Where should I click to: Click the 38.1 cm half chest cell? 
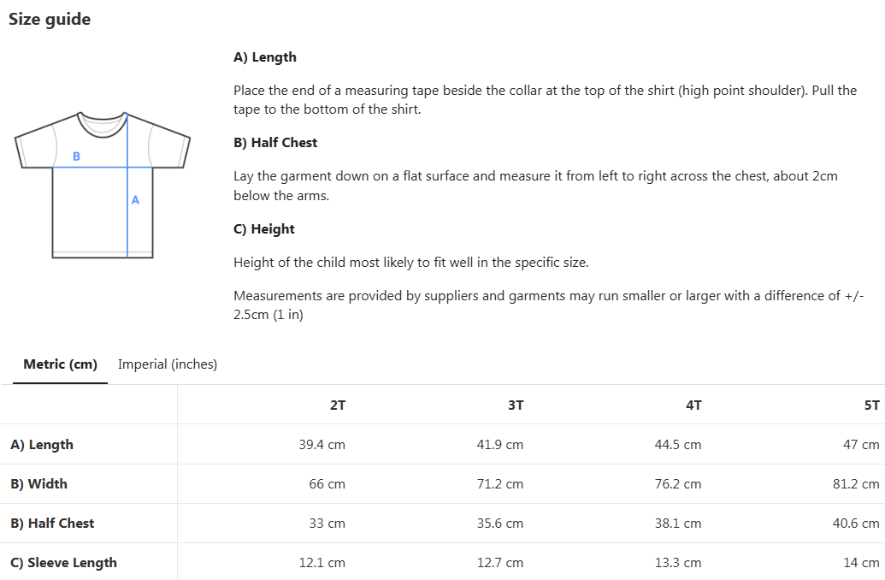[678, 524]
